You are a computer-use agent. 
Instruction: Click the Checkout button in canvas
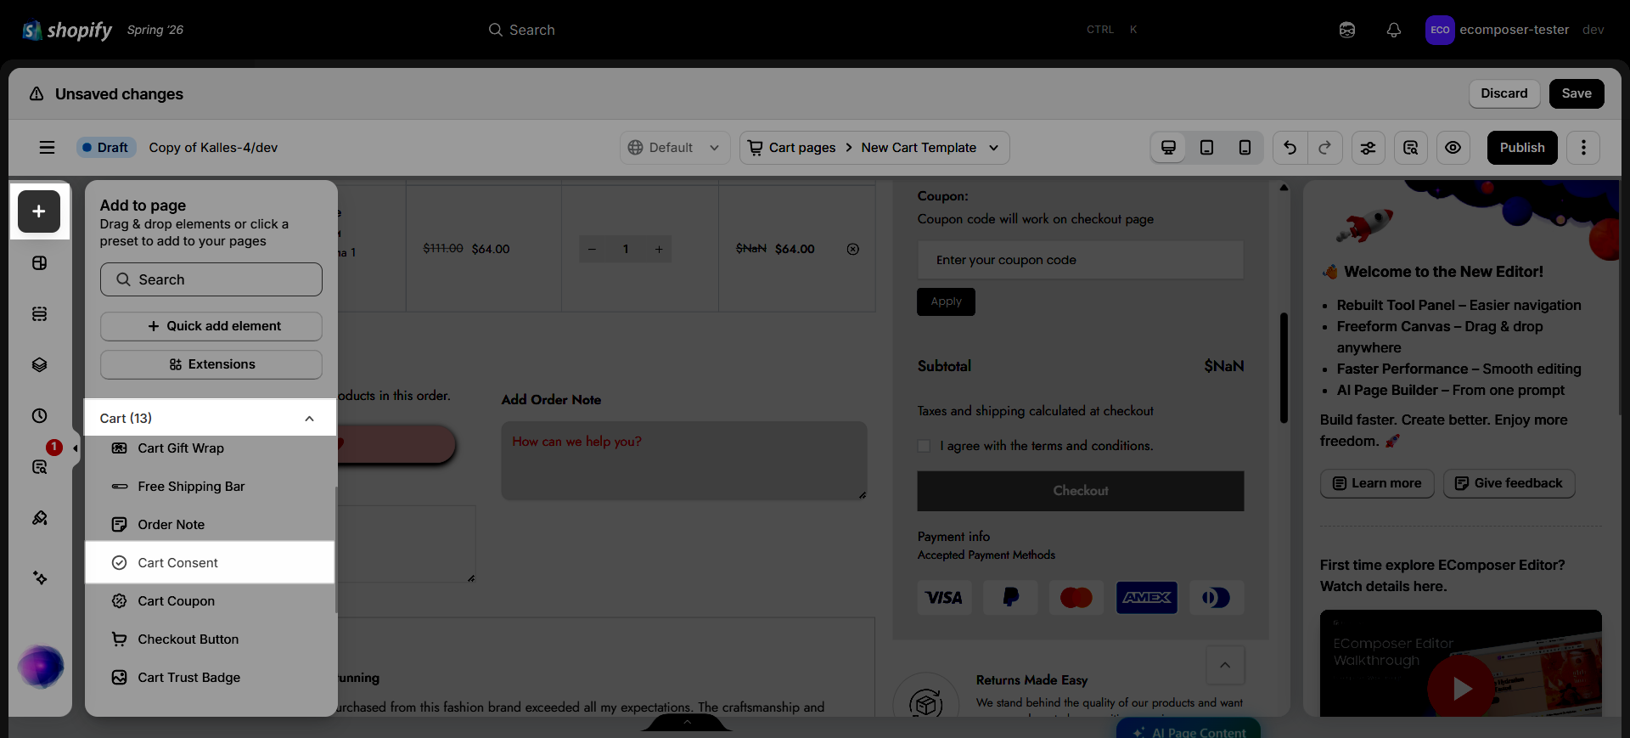1081,491
